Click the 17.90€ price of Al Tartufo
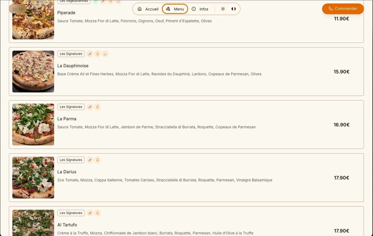Image resolution: width=373 pixels, height=236 pixels. 342,231
